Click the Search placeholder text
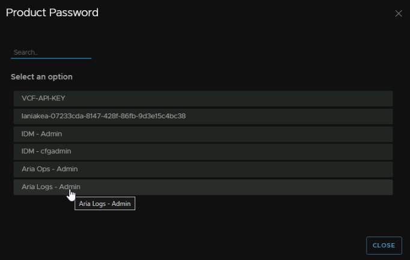The width and height of the screenshot is (410, 260). coord(26,52)
